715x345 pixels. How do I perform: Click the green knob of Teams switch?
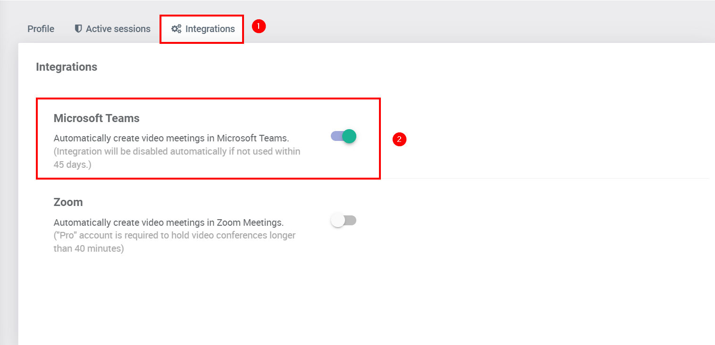click(349, 136)
